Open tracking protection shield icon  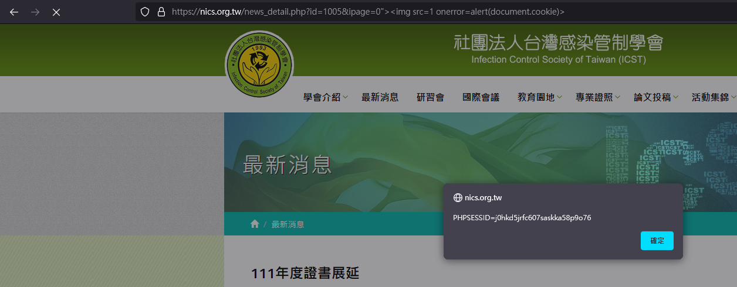pyautogui.click(x=146, y=12)
